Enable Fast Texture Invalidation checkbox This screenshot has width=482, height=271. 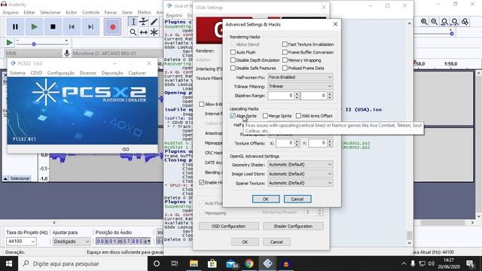(x=285, y=44)
